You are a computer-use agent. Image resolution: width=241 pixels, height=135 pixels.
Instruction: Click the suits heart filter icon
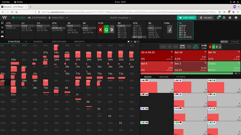tap(129, 42)
